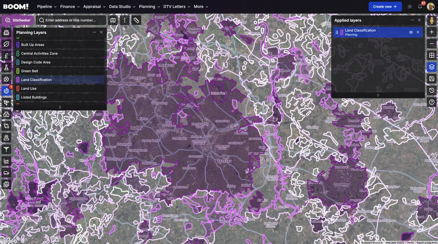
Task: Open the DTV Letters menu
Action: (x=177, y=6)
